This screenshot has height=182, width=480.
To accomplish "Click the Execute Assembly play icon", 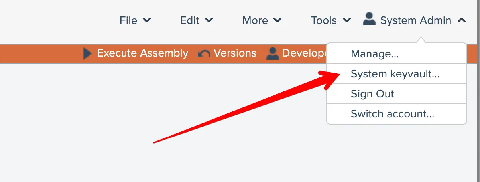I will click(87, 53).
